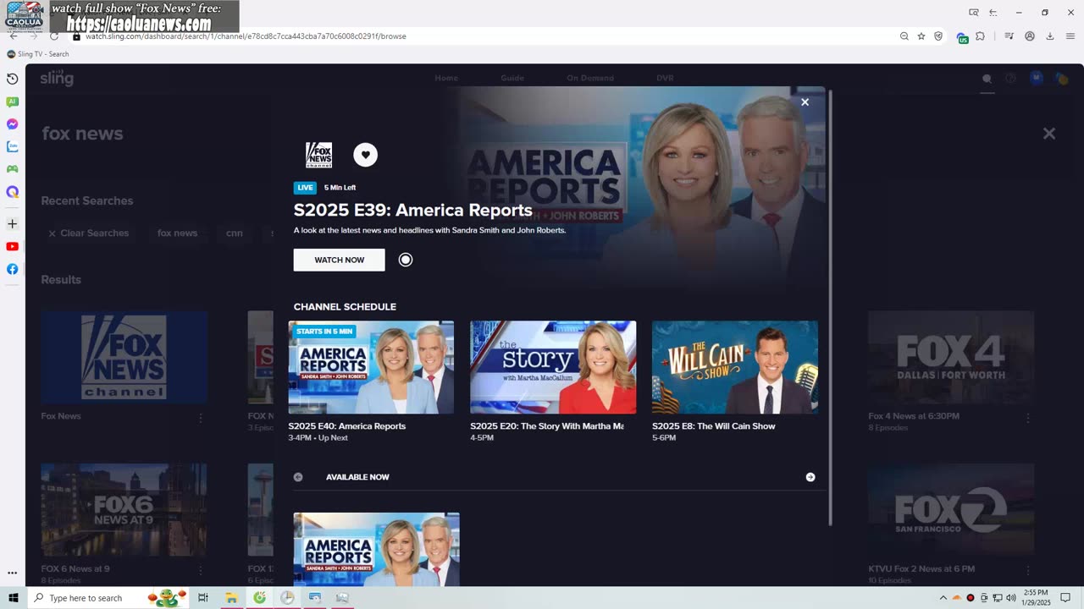1084x609 pixels.
Task: Bookmark this page with the star icon
Action: [921, 36]
